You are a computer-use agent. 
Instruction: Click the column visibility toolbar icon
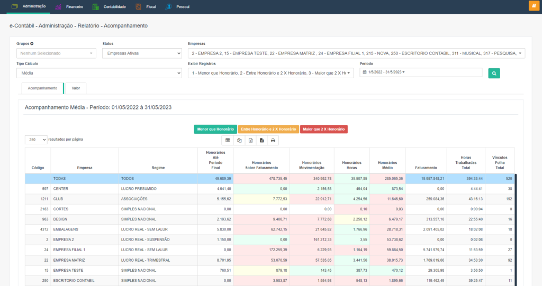(228, 140)
